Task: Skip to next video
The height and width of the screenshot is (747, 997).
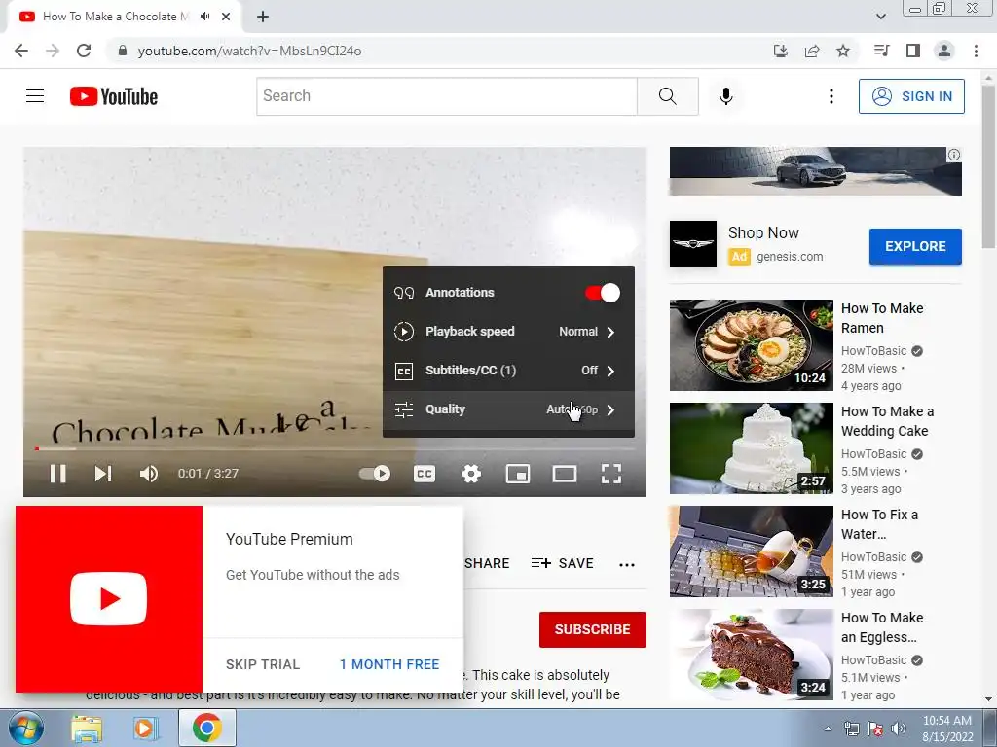Action: point(103,474)
